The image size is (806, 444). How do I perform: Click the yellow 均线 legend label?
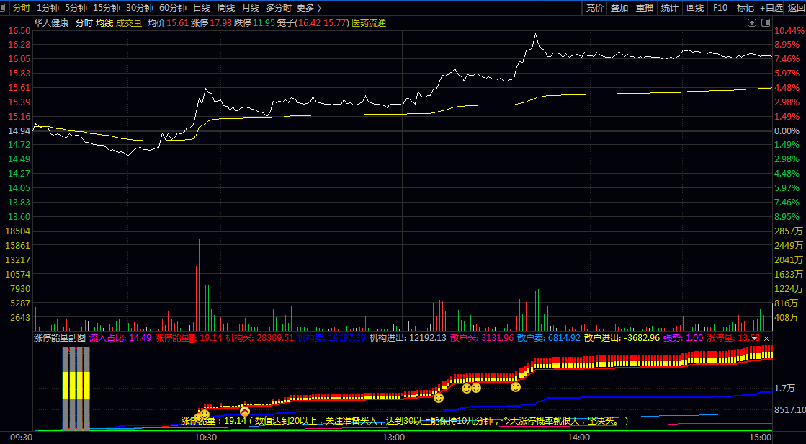point(104,22)
